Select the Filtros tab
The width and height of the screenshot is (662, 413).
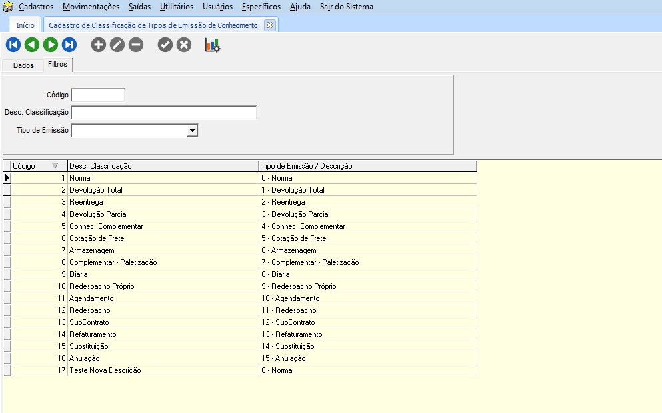[x=57, y=64]
